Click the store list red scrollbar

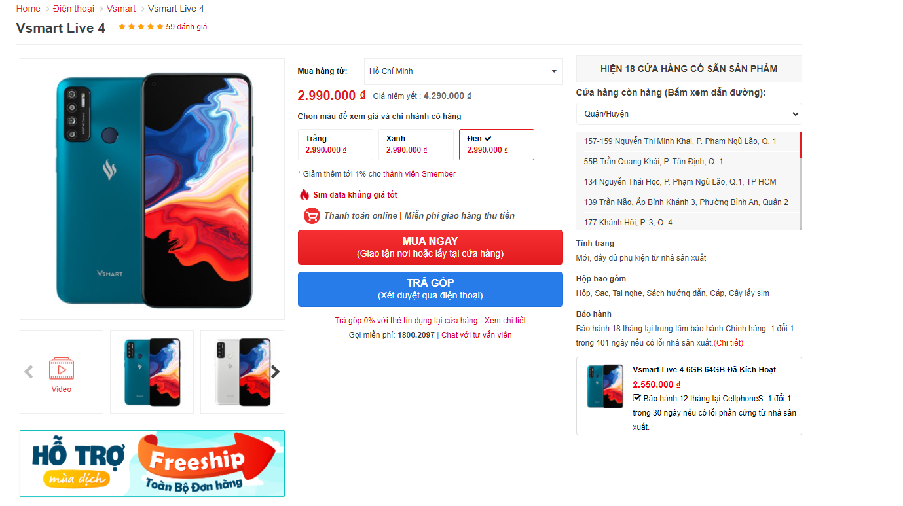[x=801, y=145]
